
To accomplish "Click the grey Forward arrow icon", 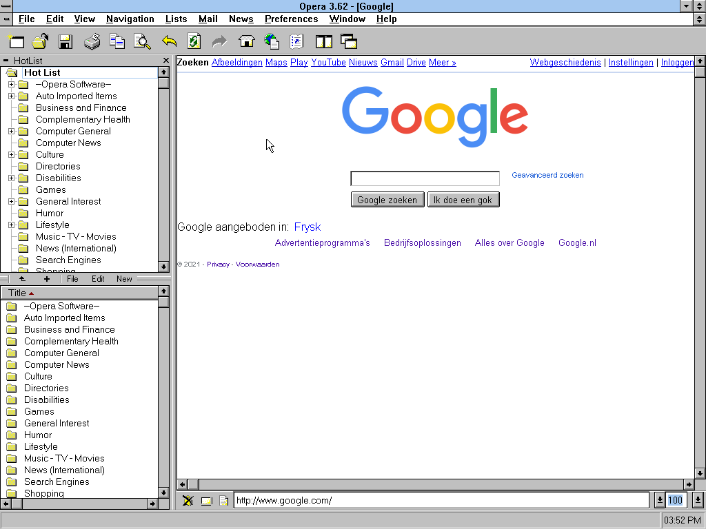I will [220, 41].
